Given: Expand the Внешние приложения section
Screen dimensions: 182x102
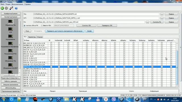Looking at the screenshot, I should click(11, 85).
